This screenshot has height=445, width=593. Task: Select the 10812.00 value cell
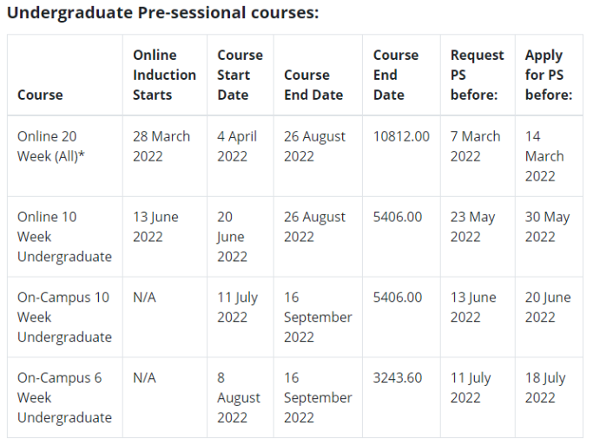click(401, 136)
